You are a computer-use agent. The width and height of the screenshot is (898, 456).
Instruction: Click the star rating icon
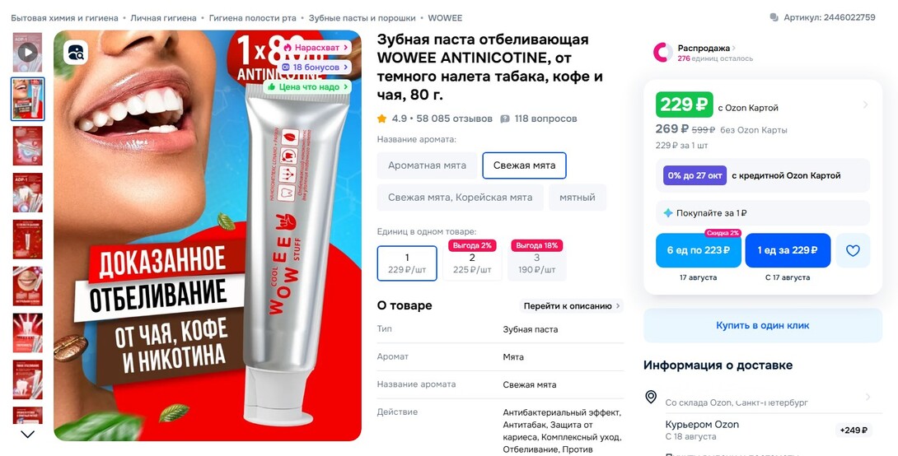[x=381, y=119]
